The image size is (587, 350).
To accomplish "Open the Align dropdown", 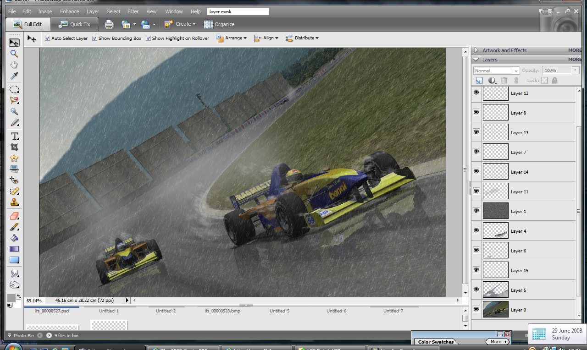I will coord(266,38).
